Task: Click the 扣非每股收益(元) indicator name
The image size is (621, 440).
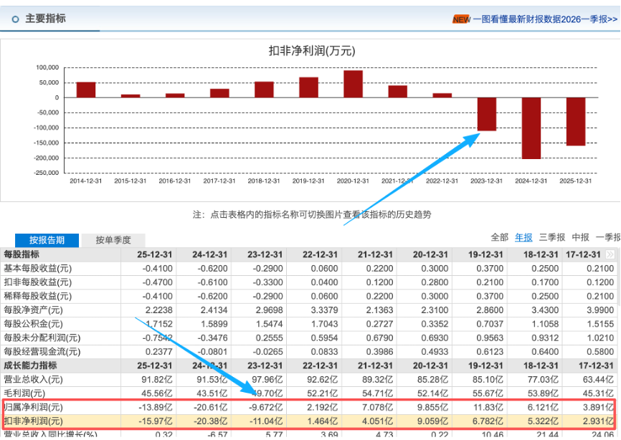Action: click(37, 282)
